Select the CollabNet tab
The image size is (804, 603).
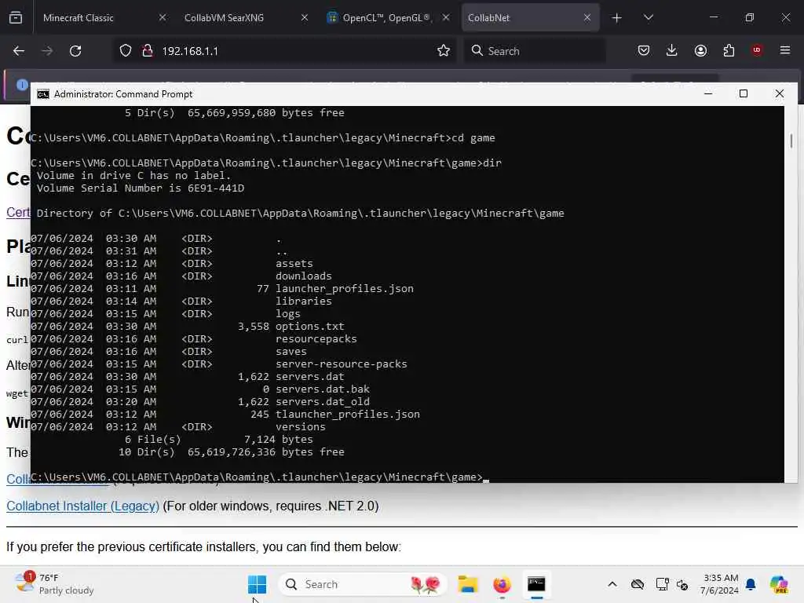click(x=530, y=17)
